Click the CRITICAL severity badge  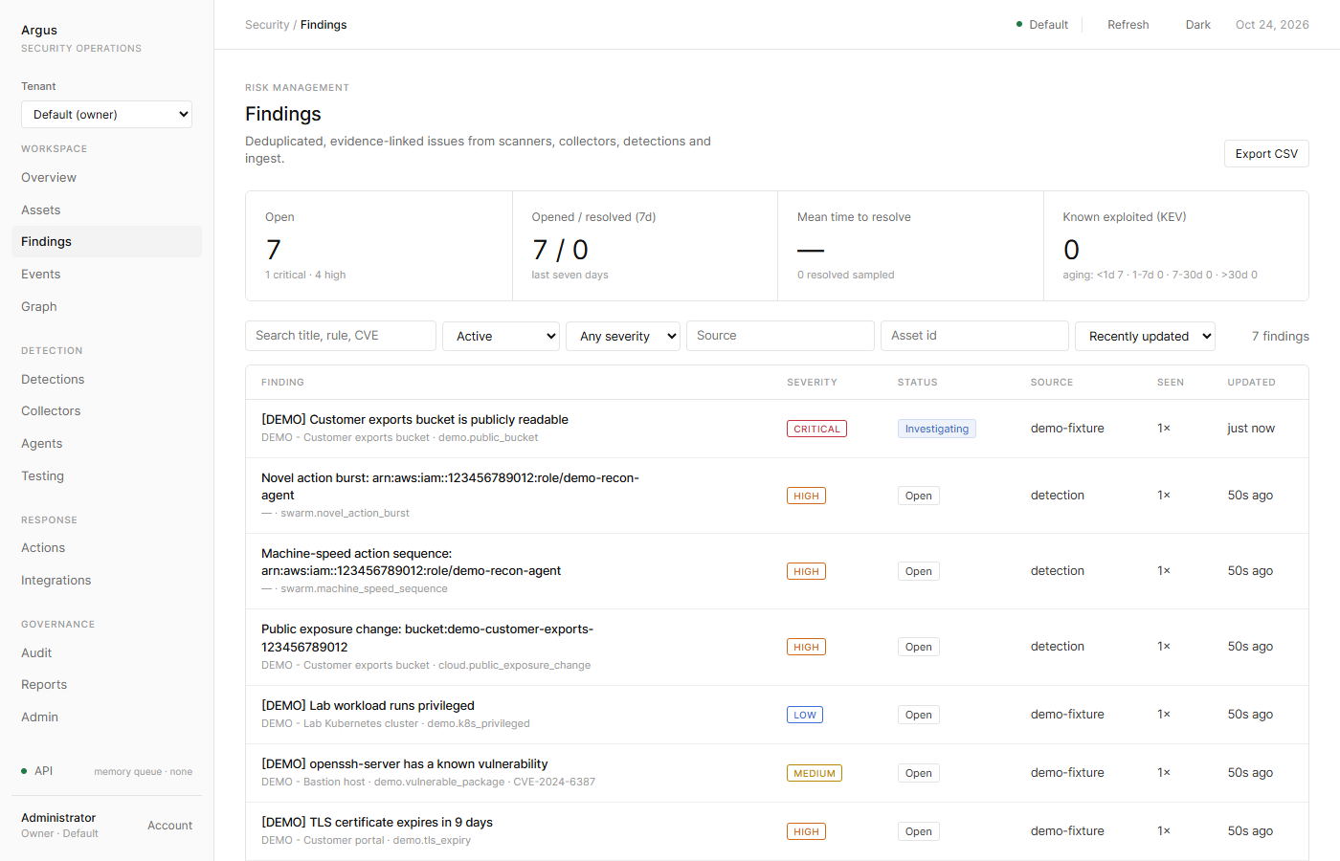[x=816, y=429]
